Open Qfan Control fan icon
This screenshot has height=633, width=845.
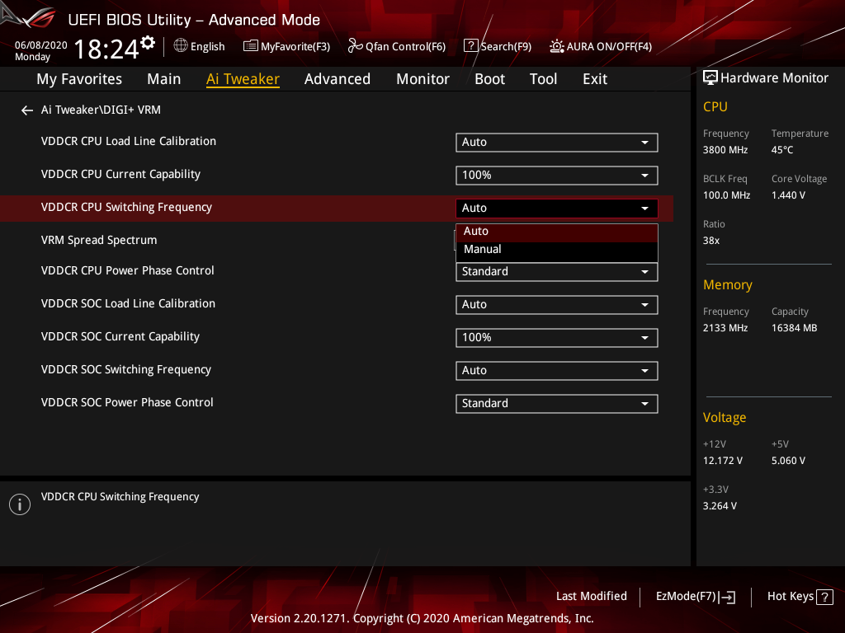pyautogui.click(x=355, y=46)
